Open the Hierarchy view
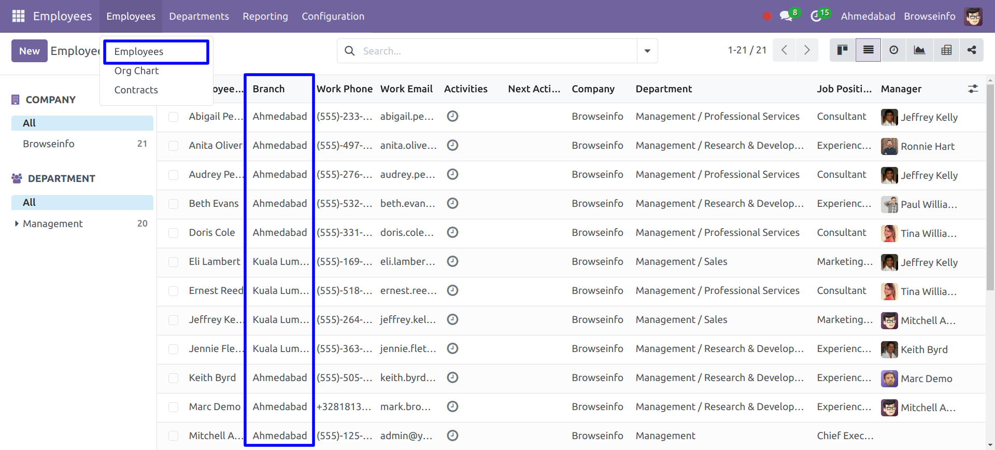 click(x=972, y=50)
